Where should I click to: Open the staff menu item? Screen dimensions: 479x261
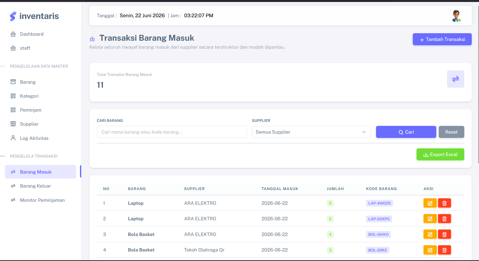(x=40, y=48)
